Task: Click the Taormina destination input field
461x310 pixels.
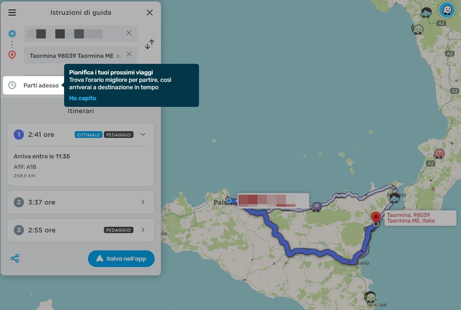Action: [72, 55]
